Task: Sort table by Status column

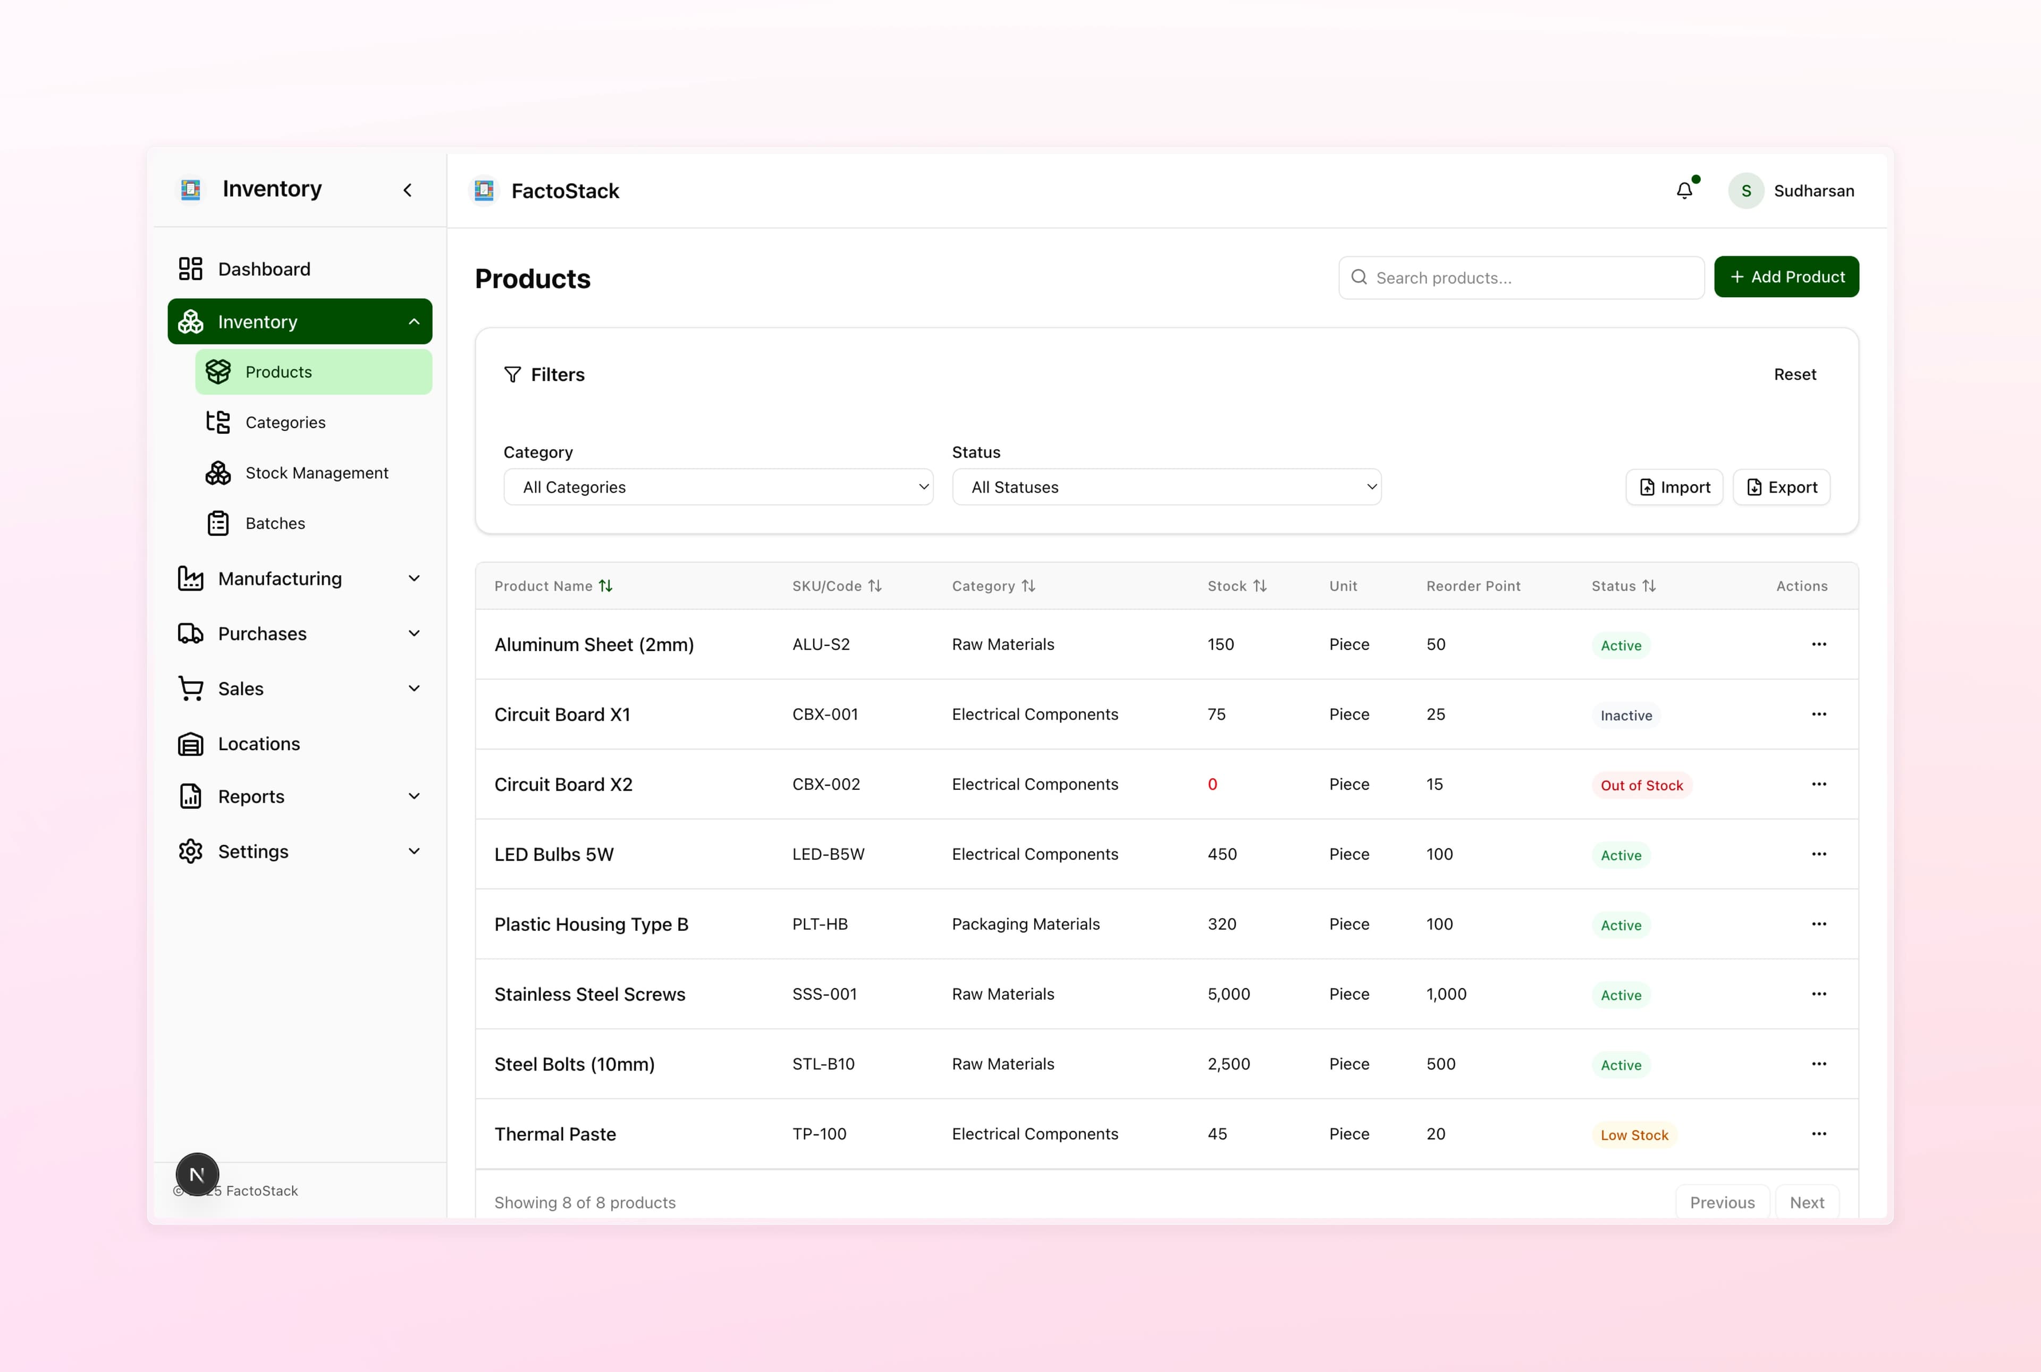Action: tap(1624, 586)
